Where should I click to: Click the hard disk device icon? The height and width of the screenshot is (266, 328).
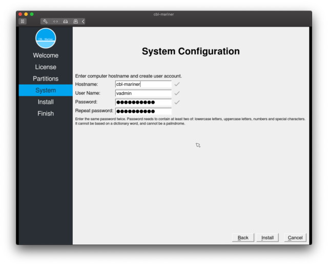[x=65, y=21]
